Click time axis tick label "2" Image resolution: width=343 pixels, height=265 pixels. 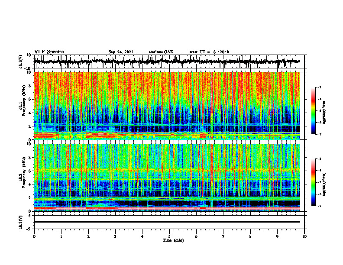pos(88,236)
